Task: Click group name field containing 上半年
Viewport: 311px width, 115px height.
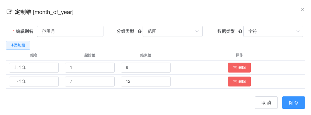Action: click(x=34, y=68)
